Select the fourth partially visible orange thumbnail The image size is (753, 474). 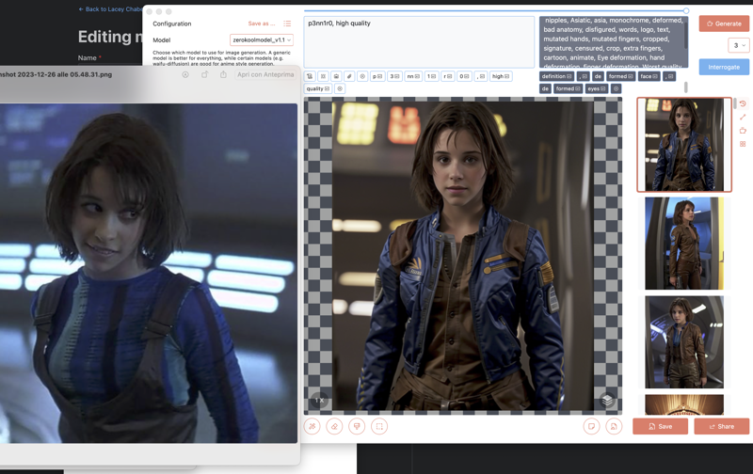point(684,405)
